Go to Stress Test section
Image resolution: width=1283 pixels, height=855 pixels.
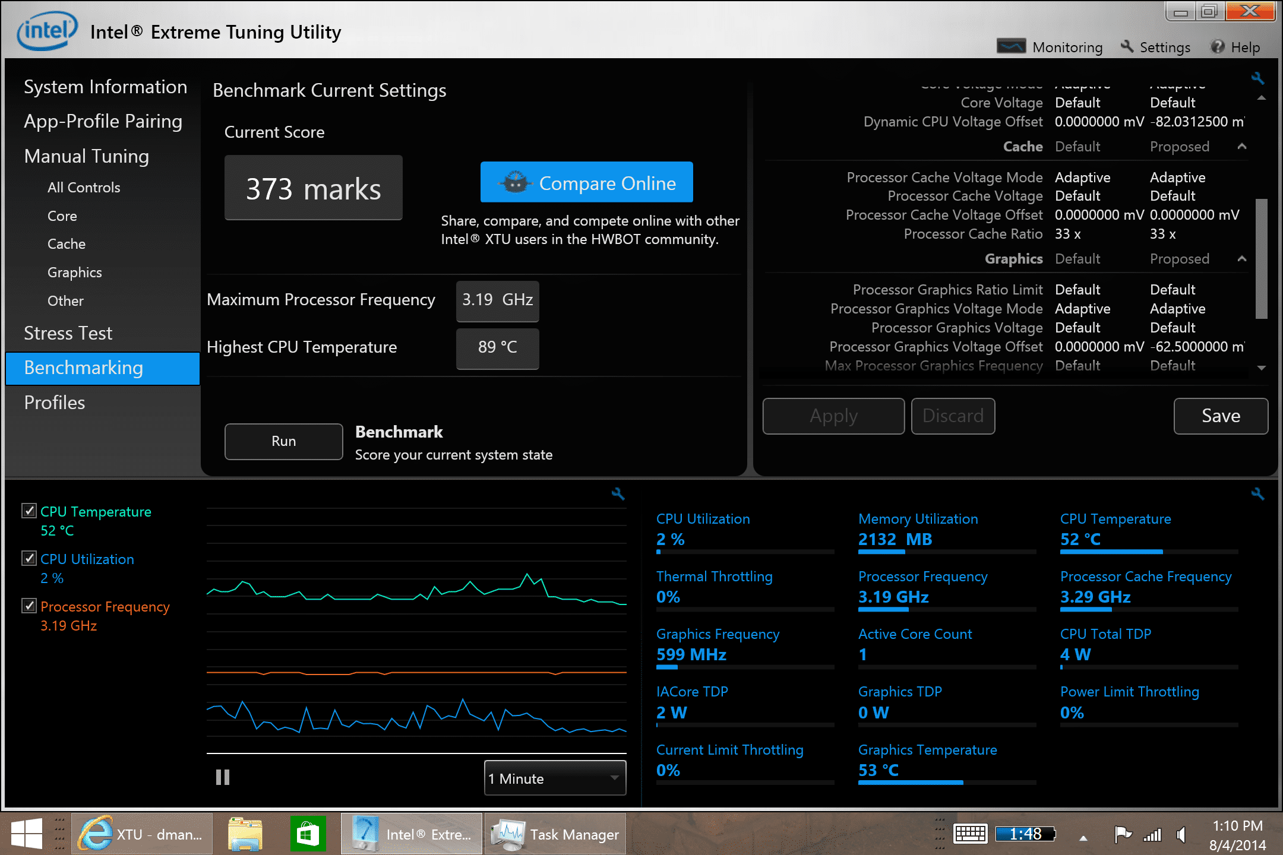point(68,333)
